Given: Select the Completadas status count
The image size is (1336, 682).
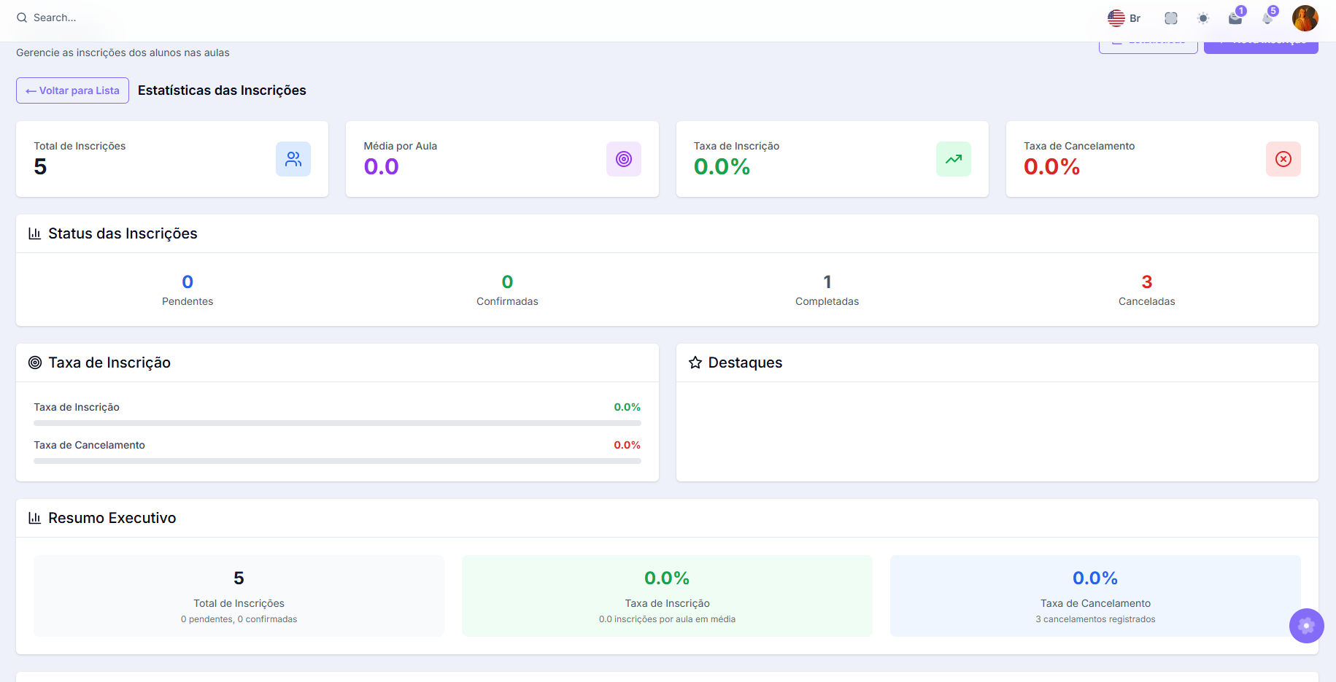Looking at the screenshot, I should 827,282.
